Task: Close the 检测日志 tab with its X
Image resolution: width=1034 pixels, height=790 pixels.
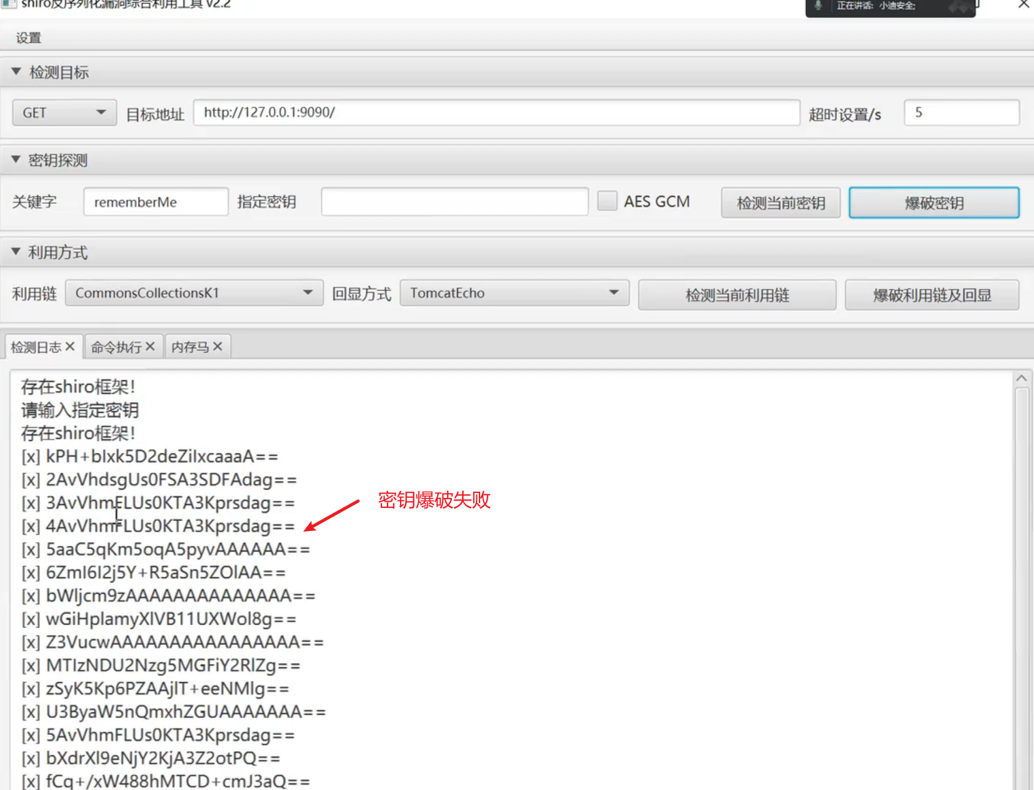Action: (x=70, y=347)
